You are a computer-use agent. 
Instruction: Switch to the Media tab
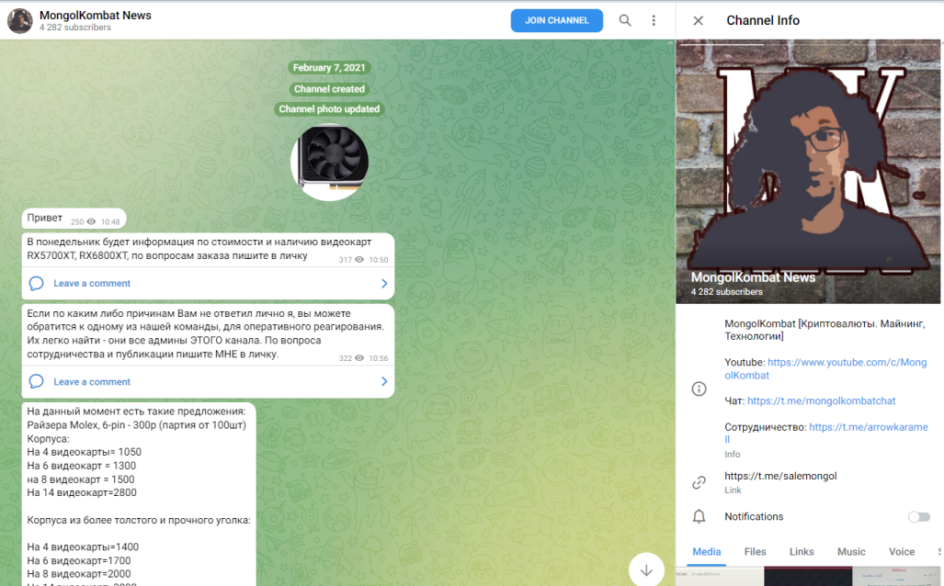[707, 552]
